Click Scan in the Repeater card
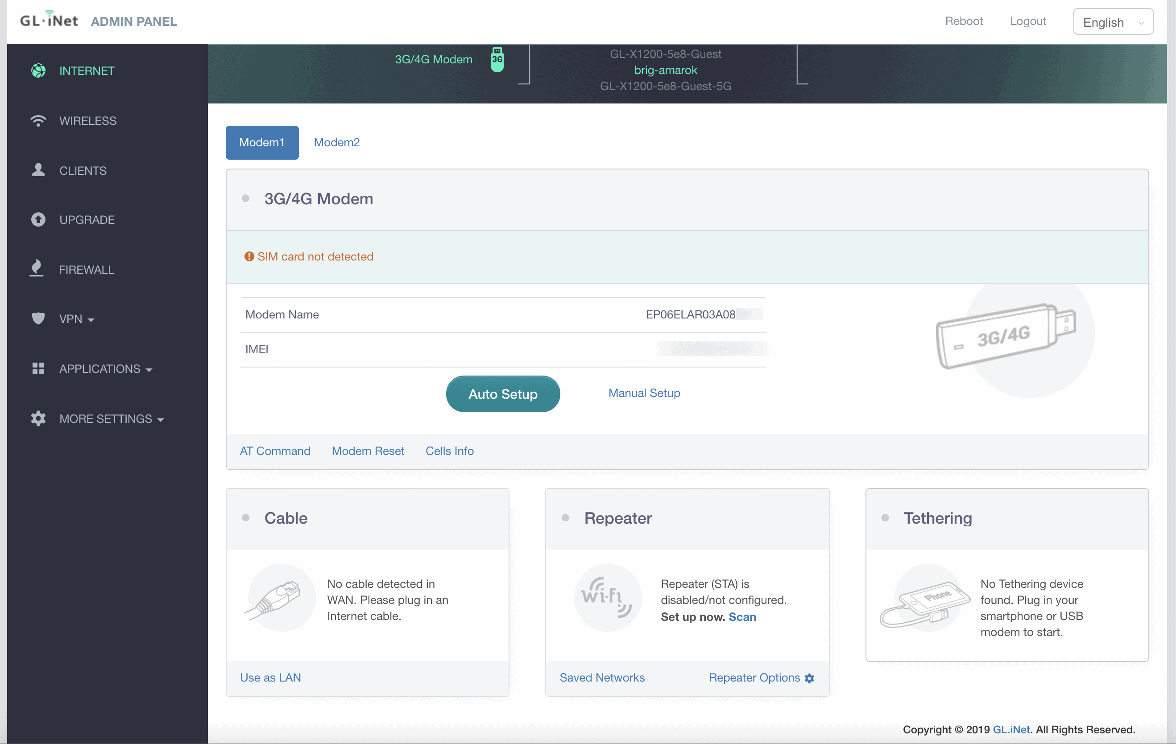 click(742, 617)
